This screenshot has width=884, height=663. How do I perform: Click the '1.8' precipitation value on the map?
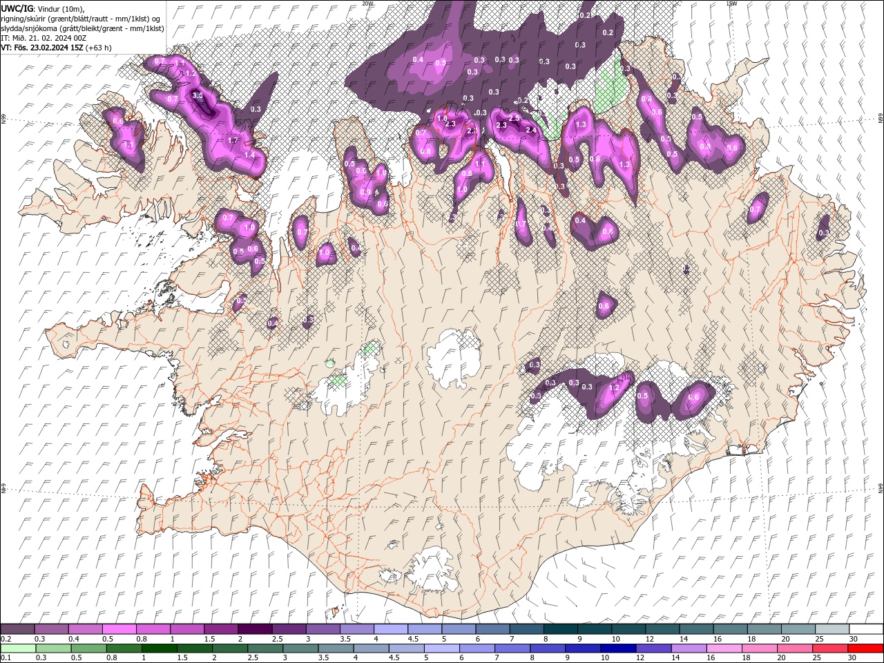[x=442, y=118]
